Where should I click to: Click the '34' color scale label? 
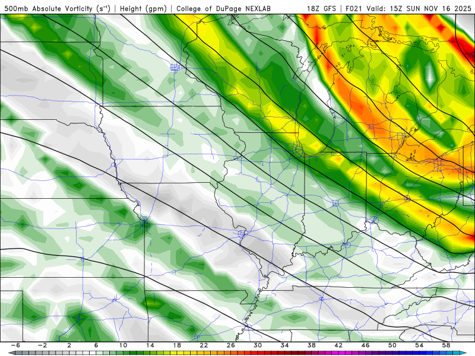tap(284, 345)
